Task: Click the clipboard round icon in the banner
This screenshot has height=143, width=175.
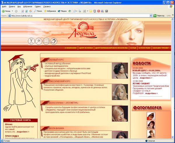Action: (54, 41)
